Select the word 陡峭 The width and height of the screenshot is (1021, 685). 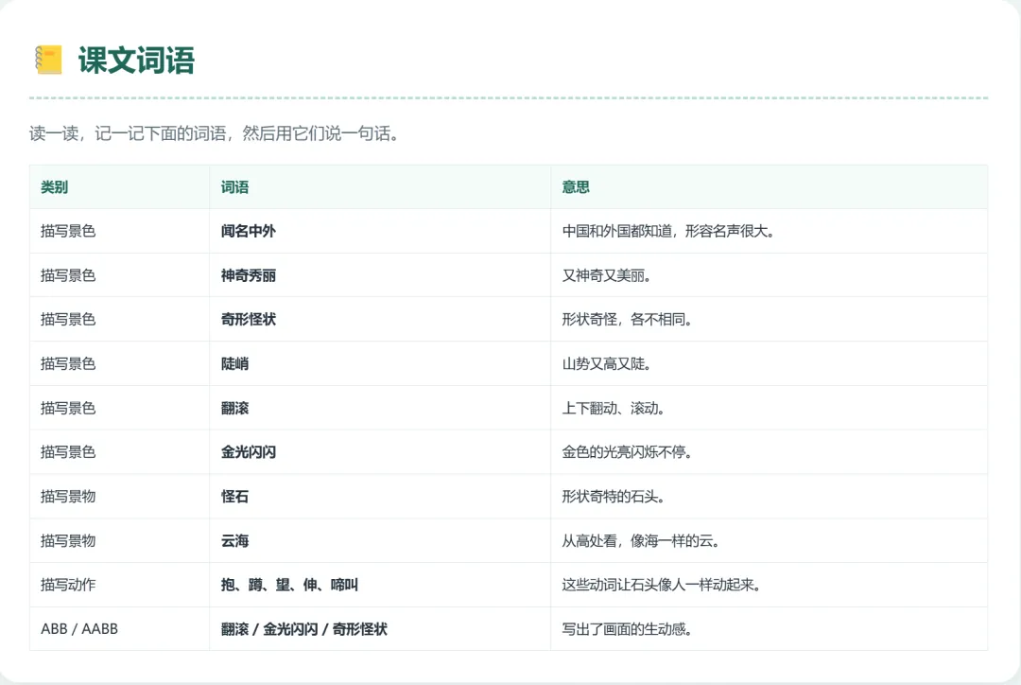click(x=234, y=363)
